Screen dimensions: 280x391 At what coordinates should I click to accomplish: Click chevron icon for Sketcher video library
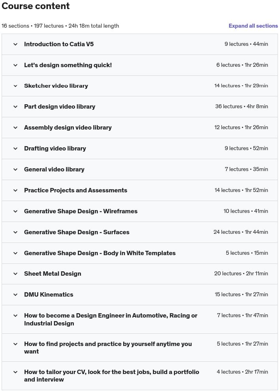coord(15,86)
